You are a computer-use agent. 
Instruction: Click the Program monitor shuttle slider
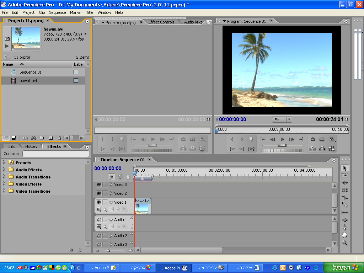(282, 145)
